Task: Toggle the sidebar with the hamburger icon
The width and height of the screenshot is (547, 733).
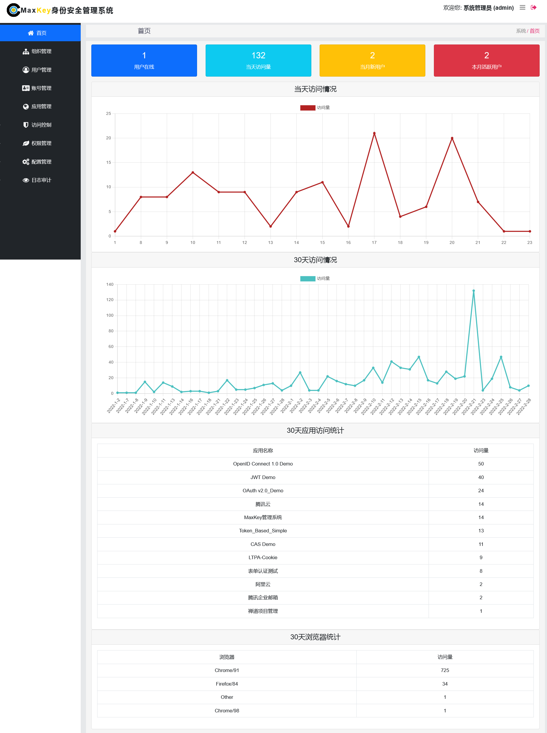Action: pos(523,8)
